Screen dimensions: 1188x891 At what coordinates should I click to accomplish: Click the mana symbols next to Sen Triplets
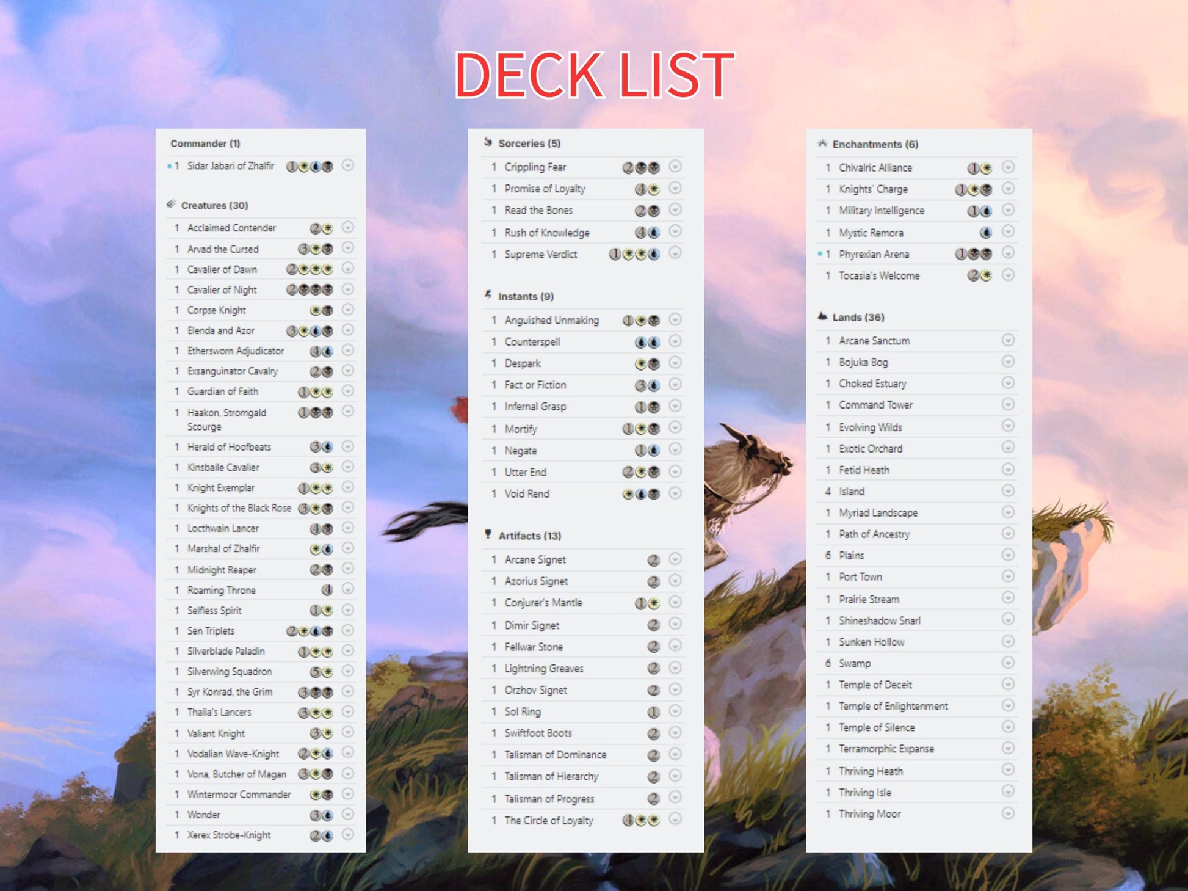(x=310, y=631)
